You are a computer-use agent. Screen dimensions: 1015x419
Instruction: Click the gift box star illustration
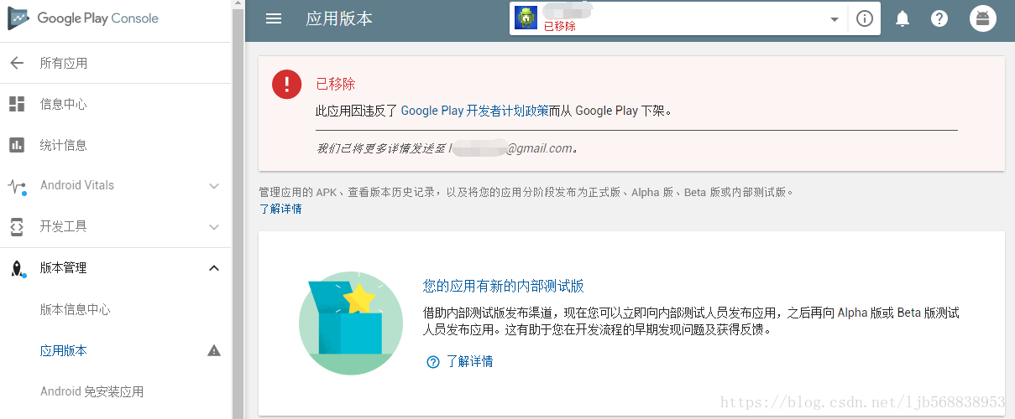(x=351, y=323)
